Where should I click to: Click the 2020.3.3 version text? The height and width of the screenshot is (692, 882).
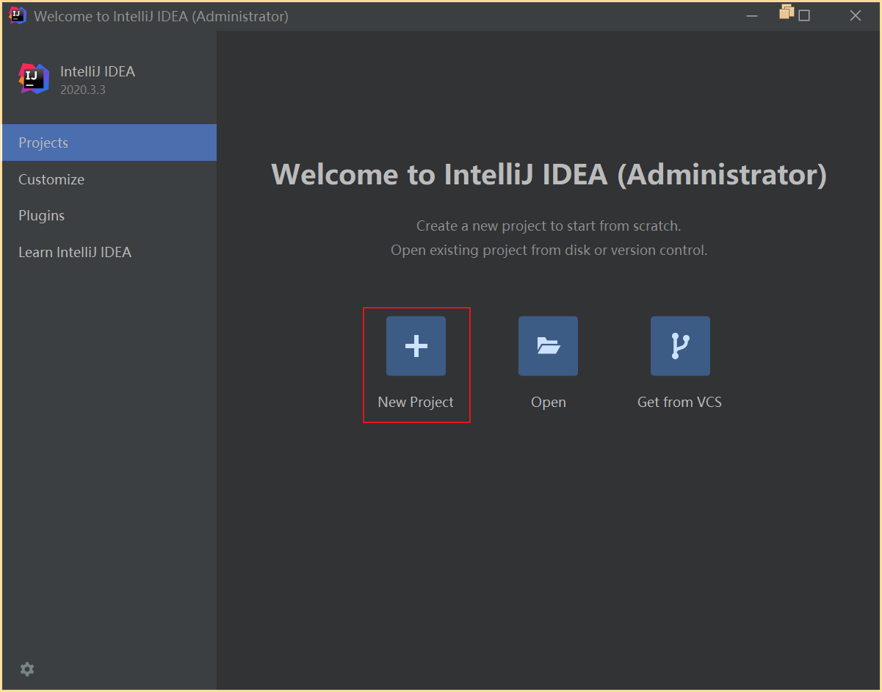coord(83,90)
